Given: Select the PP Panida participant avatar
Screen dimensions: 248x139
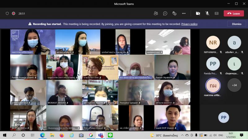Looking at the screenshot, I should coord(213,64).
